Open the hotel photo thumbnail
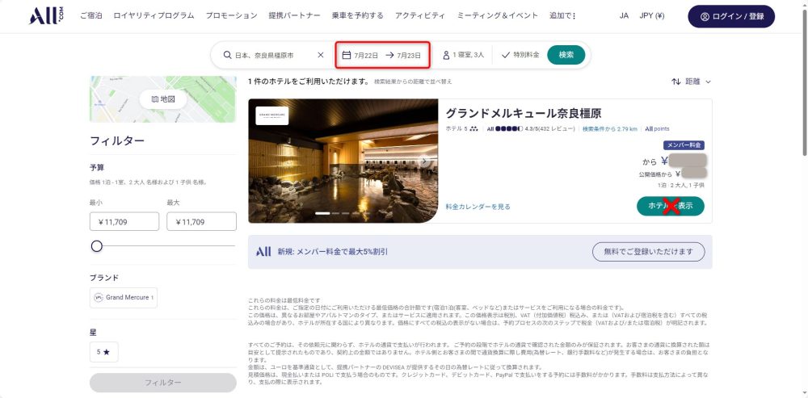 point(343,161)
